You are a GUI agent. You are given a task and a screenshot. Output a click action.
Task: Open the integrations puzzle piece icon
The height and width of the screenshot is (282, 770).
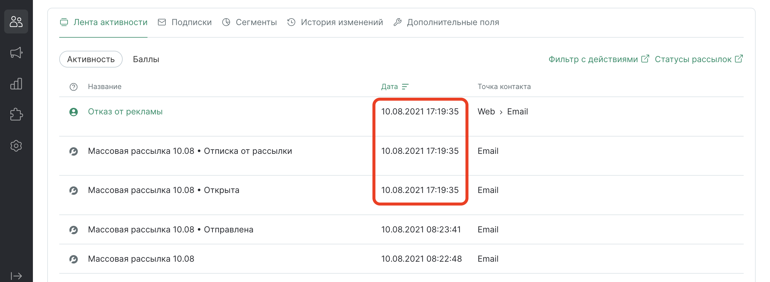tap(16, 114)
